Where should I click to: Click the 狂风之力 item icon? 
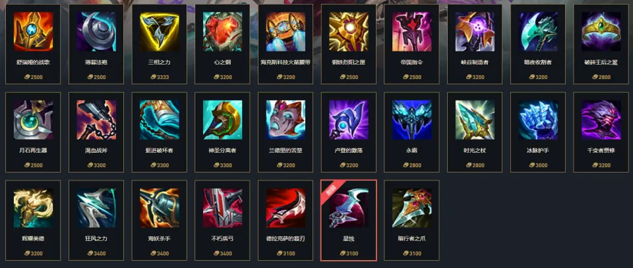pos(96,208)
